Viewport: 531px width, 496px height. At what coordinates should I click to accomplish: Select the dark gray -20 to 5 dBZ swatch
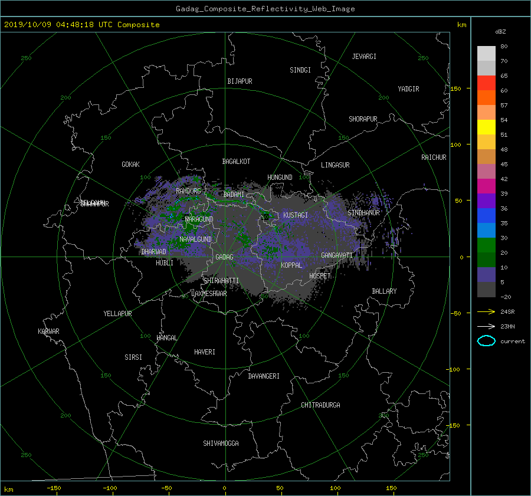(486, 290)
